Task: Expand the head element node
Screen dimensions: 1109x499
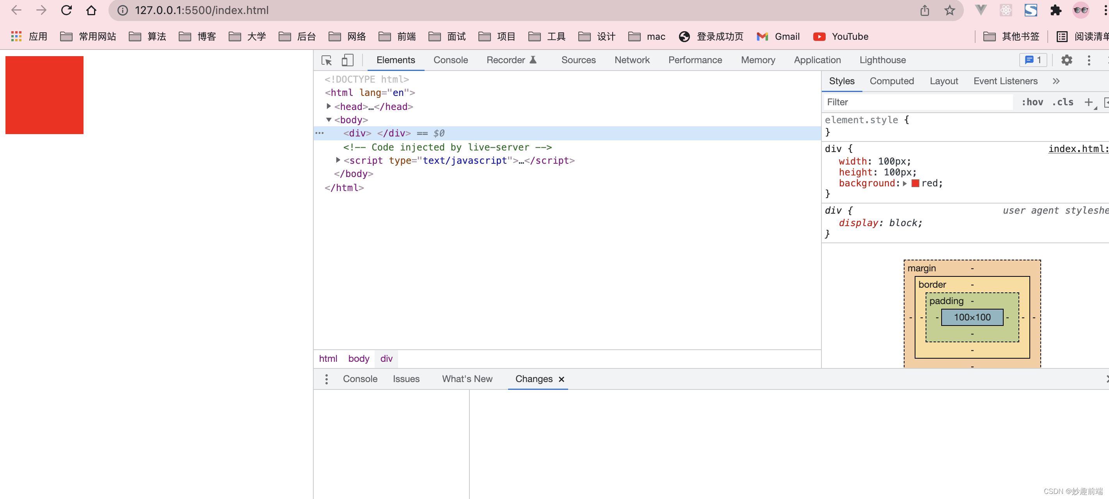Action: coord(329,106)
